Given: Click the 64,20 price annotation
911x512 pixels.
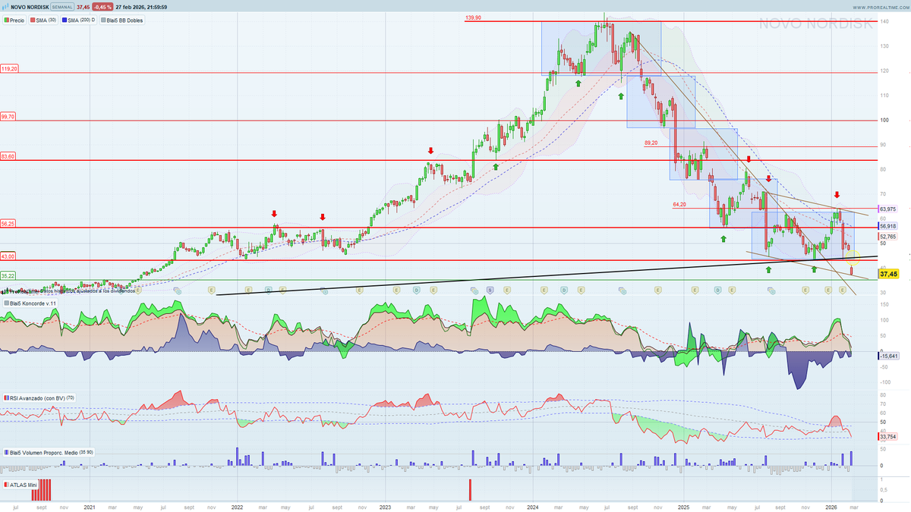Looking at the screenshot, I should click(x=679, y=205).
